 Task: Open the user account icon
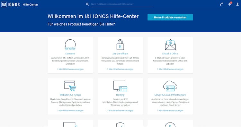coord(237,4)
